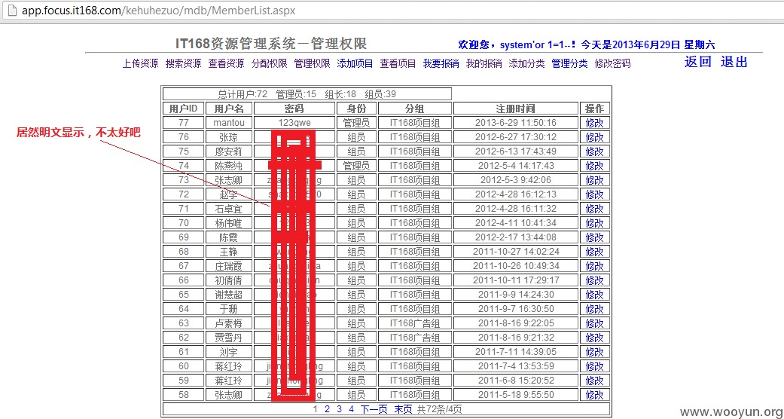
Task: Click the username 谢慧超
Action: pos(229,295)
